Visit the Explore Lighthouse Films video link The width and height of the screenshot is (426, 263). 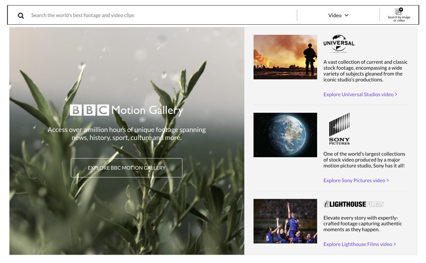tap(360, 244)
